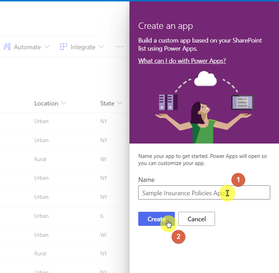Screen dimensions: 279x273
Task: Expand the Integrate dropdown chevron
Action: (x=101, y=47)
